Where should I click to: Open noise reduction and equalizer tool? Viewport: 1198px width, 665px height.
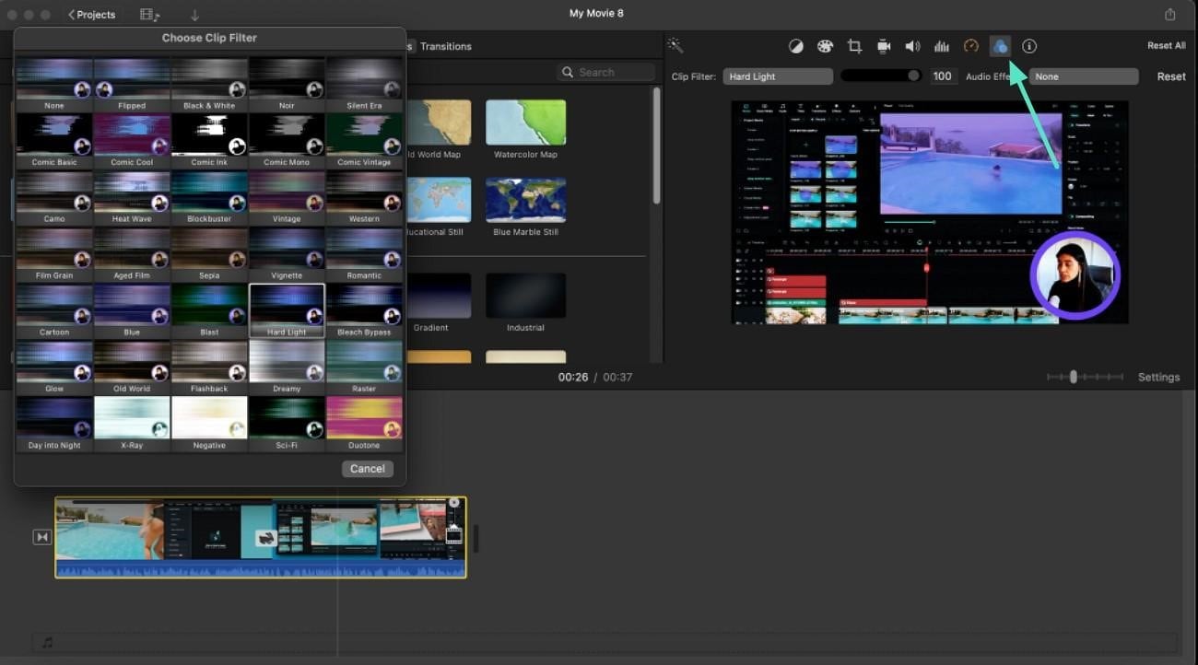(942, 46)
